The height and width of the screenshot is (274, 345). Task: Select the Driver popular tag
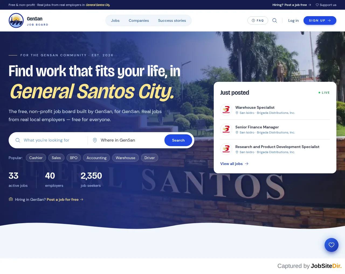[150, 158]
